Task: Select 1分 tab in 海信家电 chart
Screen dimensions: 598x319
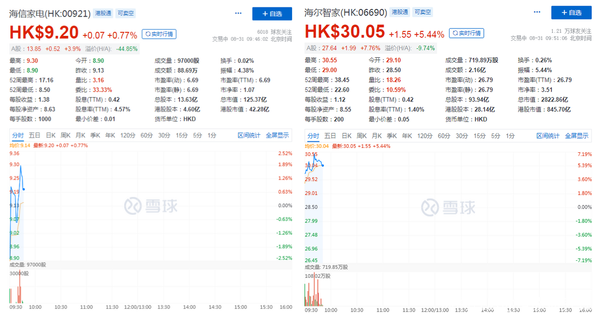Action: point(212,135)
